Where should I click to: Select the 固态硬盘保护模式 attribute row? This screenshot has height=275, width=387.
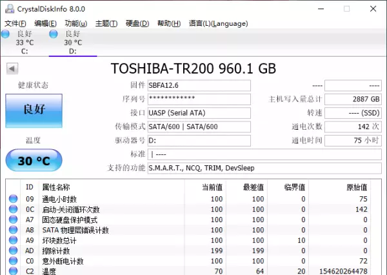point(188,219)
